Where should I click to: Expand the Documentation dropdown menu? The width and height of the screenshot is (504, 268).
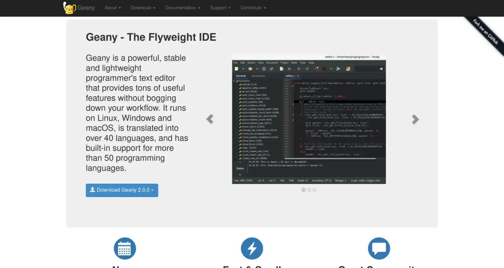pos(182,8)
